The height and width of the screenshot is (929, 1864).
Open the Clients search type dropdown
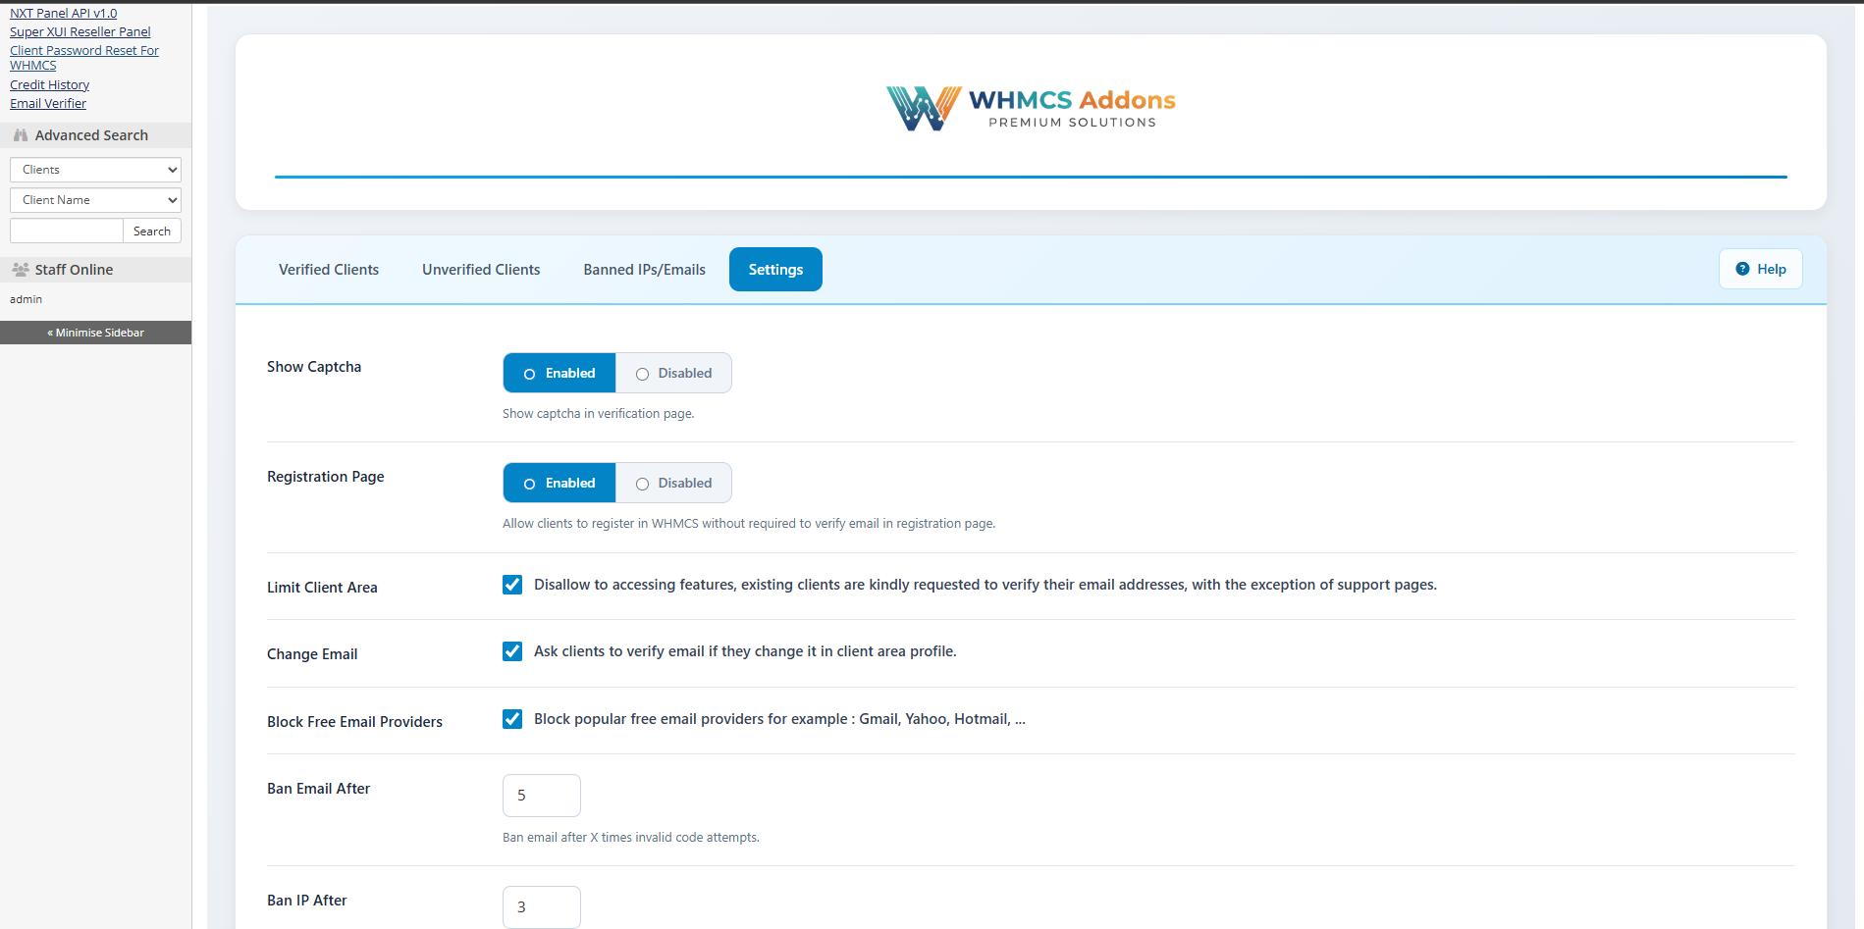pos(94,169)
